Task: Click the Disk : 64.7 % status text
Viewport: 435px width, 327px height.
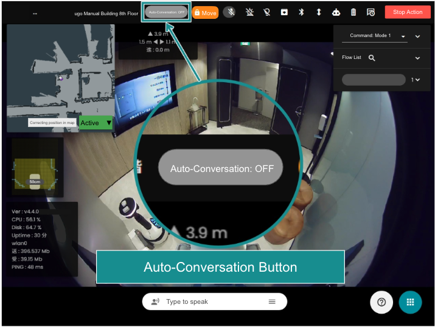Action: 26,227
